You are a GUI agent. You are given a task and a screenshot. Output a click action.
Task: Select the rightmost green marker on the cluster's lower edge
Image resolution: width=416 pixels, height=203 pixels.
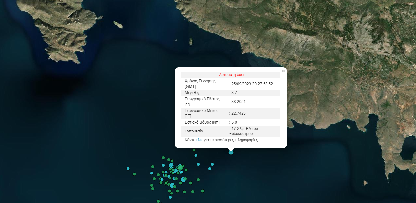click(x=203, y=191)
